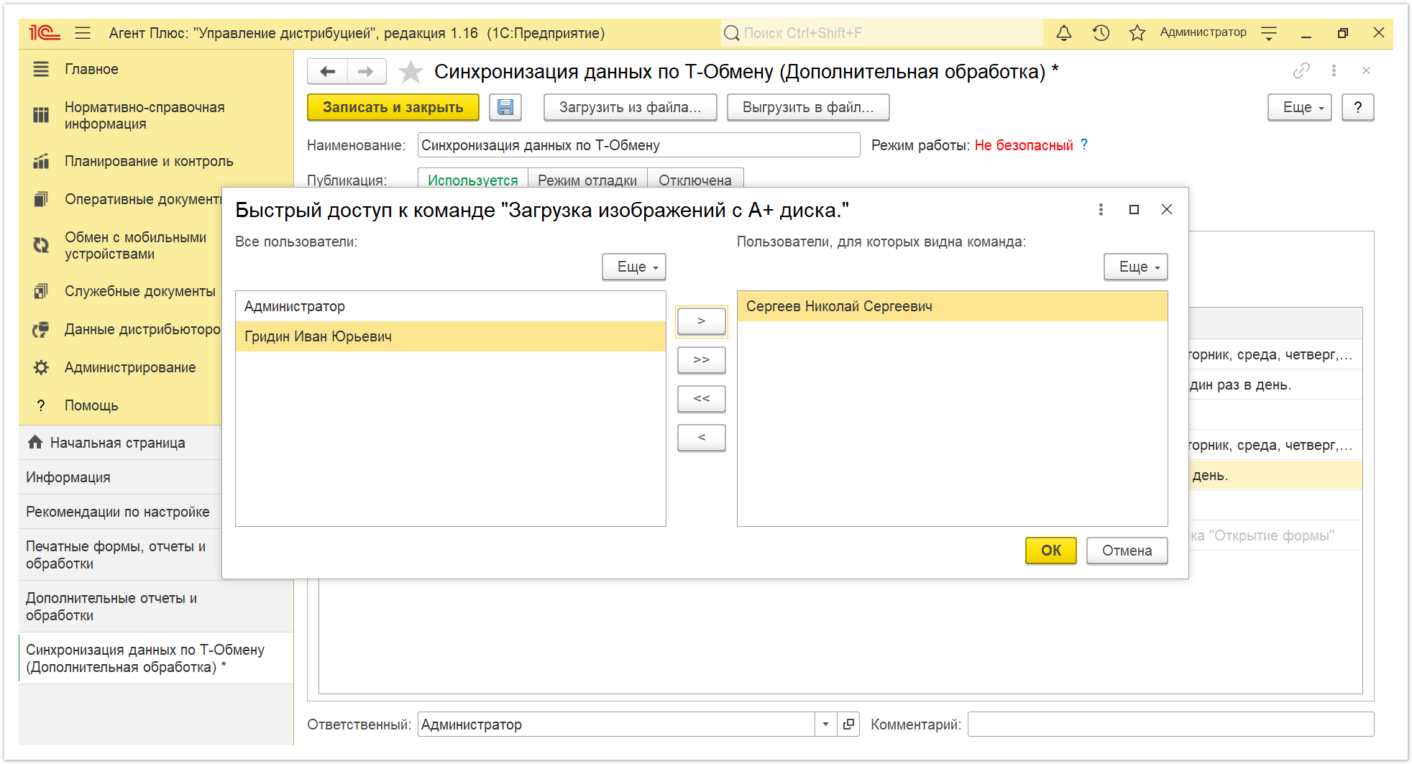The width and height of the screenshot is (1412, 764).
Task: Click the search magnifier icon
Action: coord(732,33)
